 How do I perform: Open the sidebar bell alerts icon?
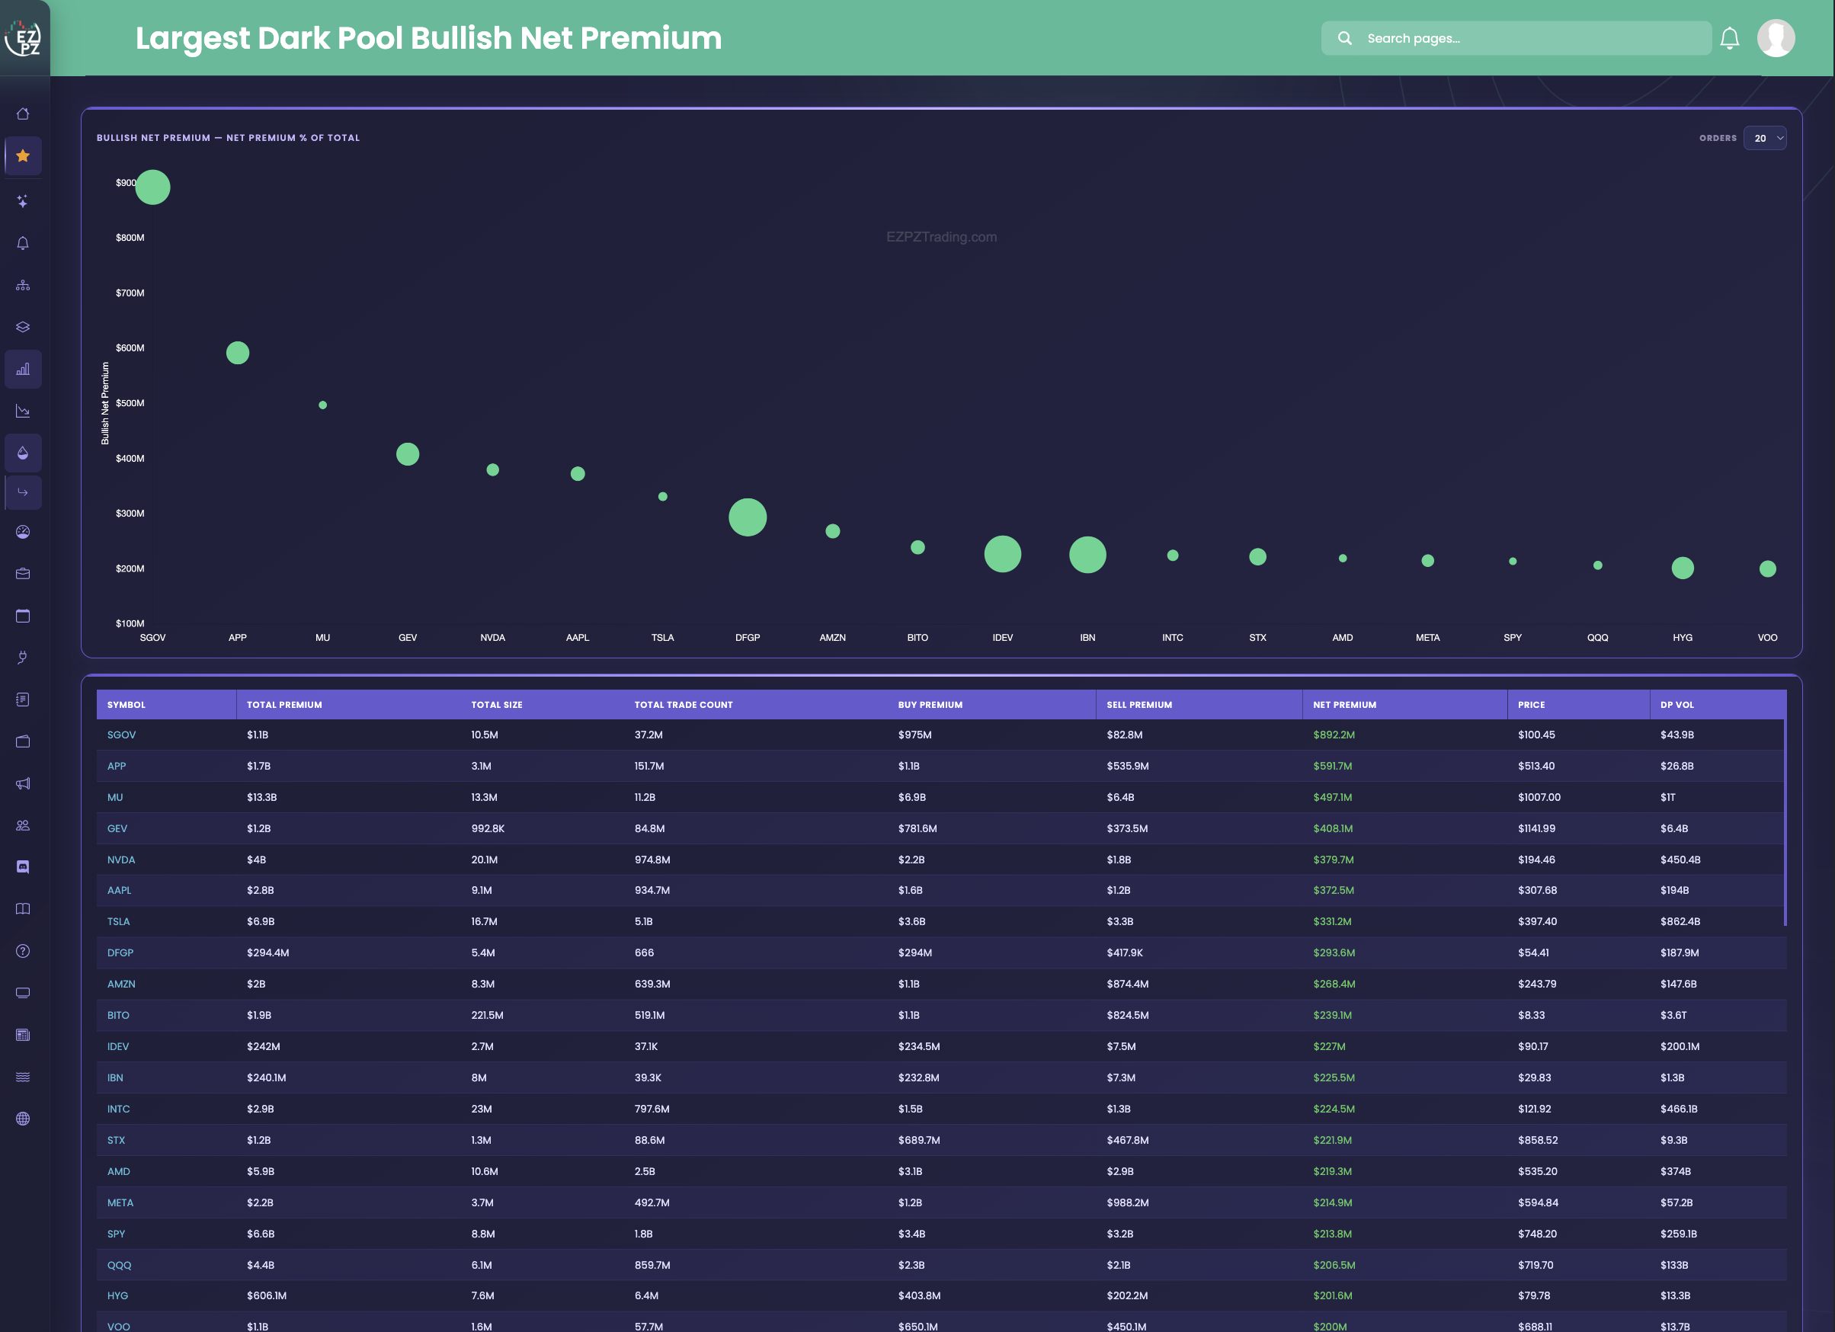23,243
